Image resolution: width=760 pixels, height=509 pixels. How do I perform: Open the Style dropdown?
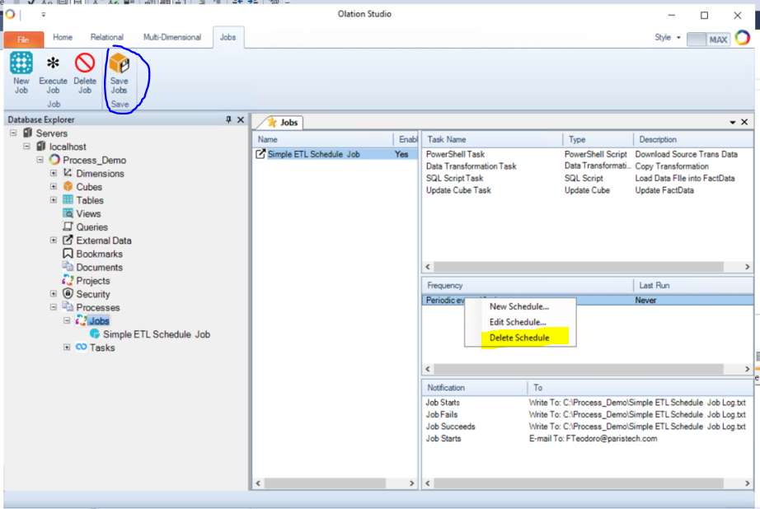pos(668,37)
